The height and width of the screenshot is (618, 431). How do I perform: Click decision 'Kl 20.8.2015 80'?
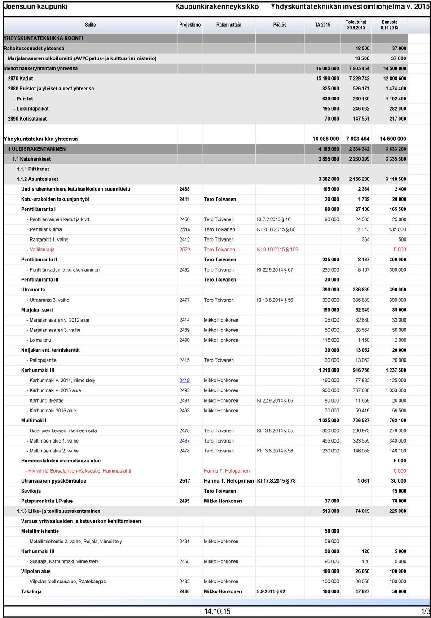click(276, 229)
